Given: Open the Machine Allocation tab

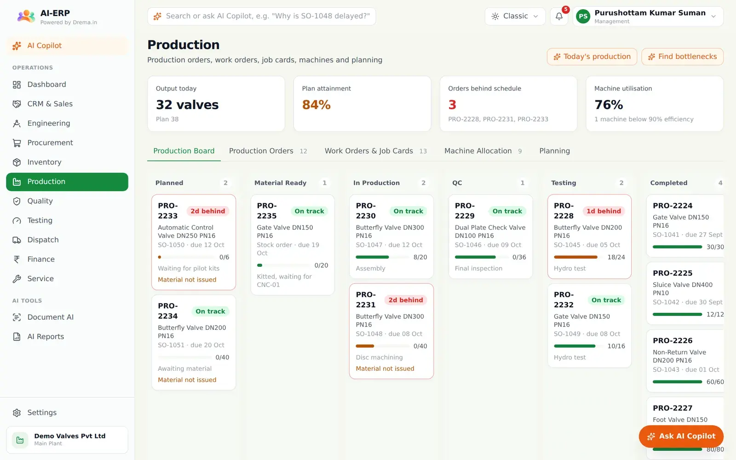Looking at the screenshot, I should pos(483,151).
